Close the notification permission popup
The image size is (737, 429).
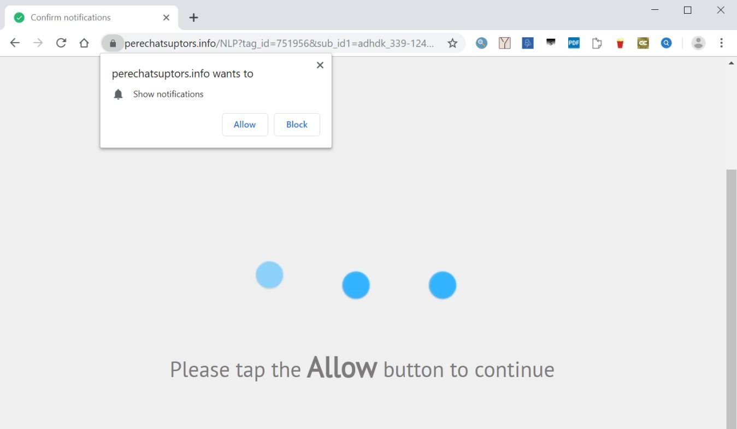[320, 65]
